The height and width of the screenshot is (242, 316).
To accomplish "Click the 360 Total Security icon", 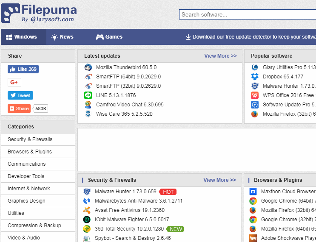I will pos(87,229).
